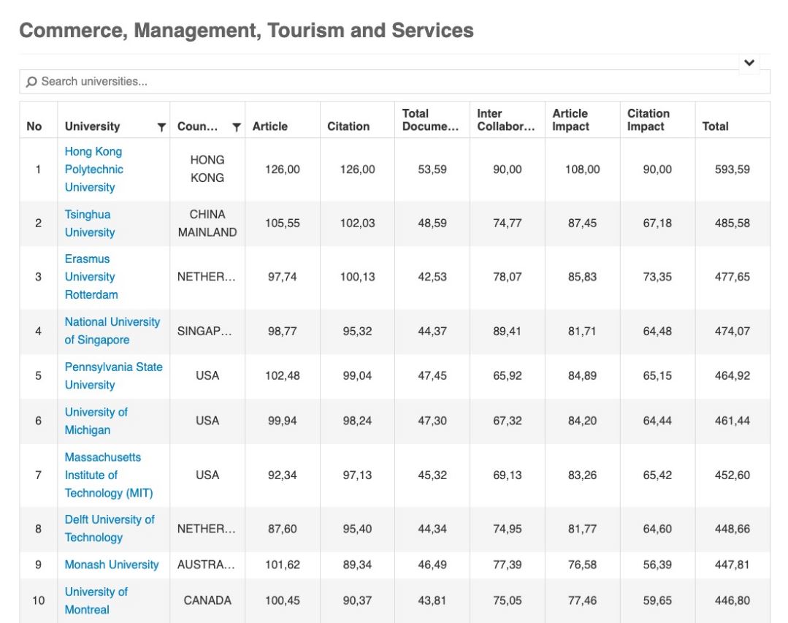788x623 pixels.
Task: Expand the chevron dropdown above the search bar
Action: click(749, 63)
